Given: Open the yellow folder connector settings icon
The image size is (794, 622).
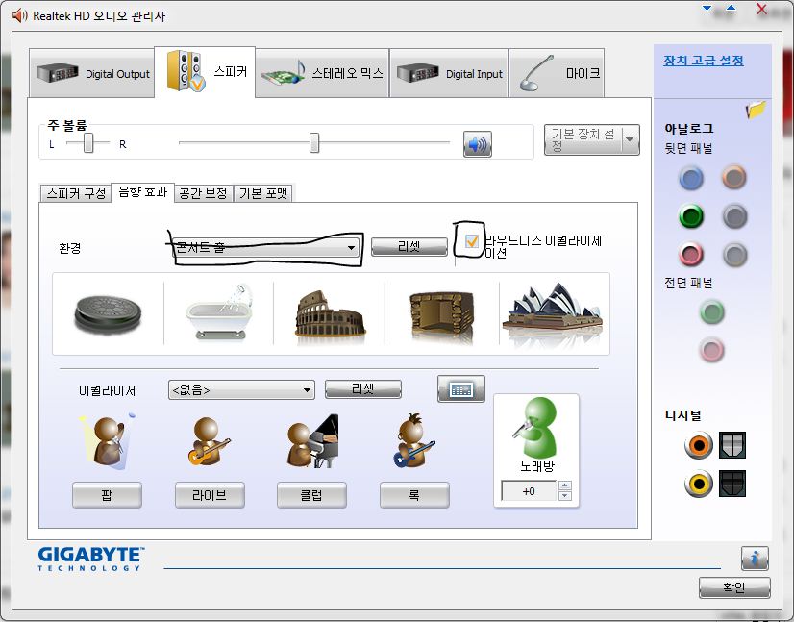Looking at the screenshot, I should click(x=755, y=110).
